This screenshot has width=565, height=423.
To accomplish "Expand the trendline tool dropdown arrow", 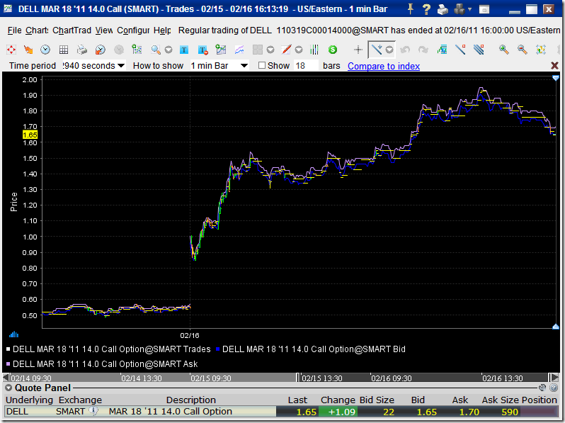I will pos(389,50).
